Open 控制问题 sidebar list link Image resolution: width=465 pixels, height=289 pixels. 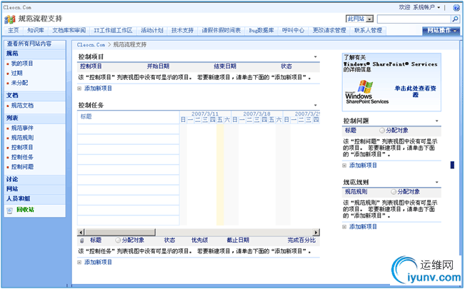click(22, 167)
